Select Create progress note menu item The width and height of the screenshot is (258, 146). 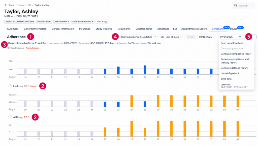[x=232, y=49]
